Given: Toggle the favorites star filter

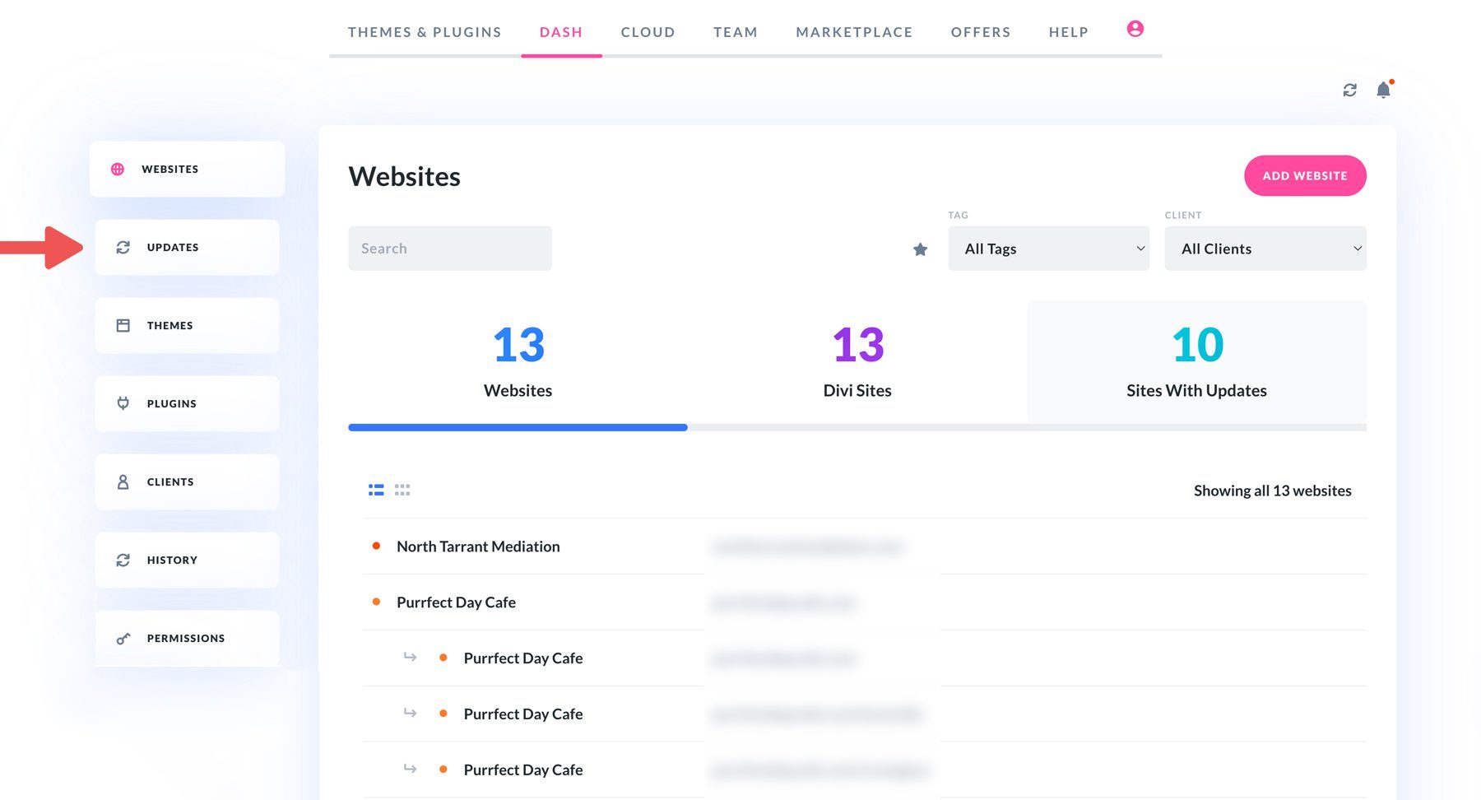Looking at the screenshot, I should pyautogui.click(x=920, y=249).
